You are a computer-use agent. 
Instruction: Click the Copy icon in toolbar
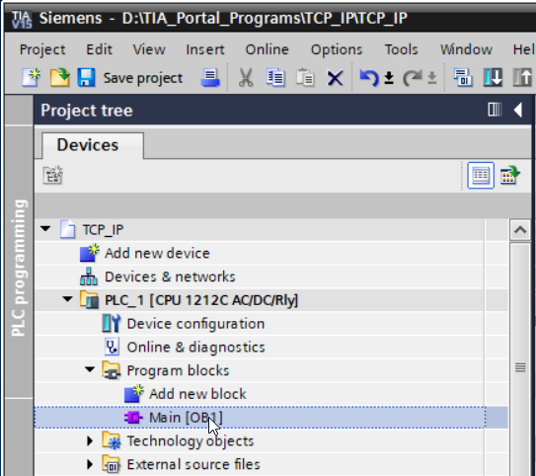[275, 78]
